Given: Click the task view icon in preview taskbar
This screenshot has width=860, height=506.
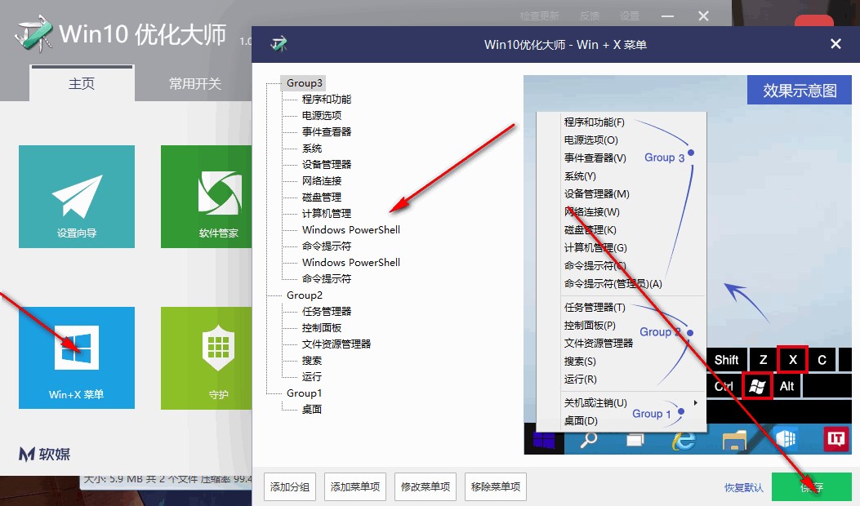Looking at the screenshot, I should (x=635, y=440).
